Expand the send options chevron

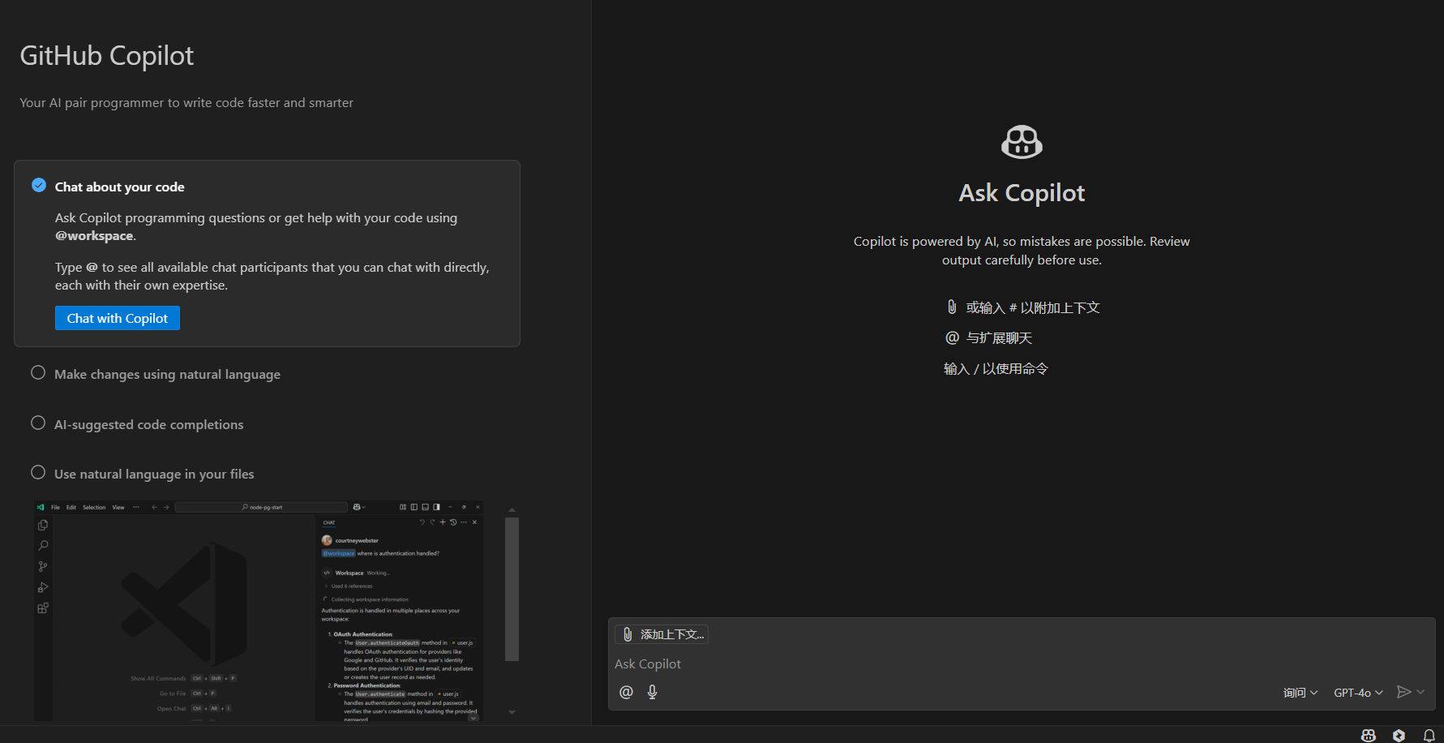pyautogui.click(x=1420, y=692)
